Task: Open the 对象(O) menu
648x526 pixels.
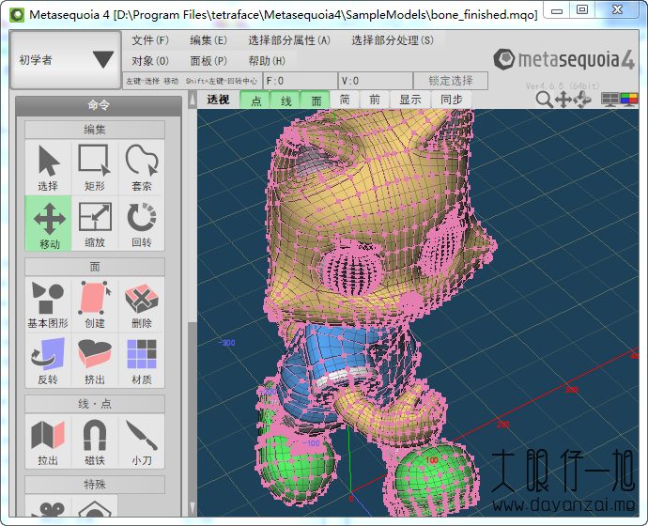Action: (150, 61)
